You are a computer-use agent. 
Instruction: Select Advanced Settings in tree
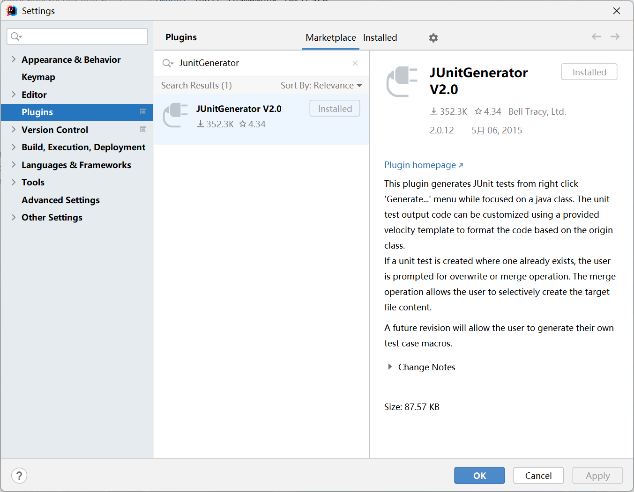click(x=60, y=200)
